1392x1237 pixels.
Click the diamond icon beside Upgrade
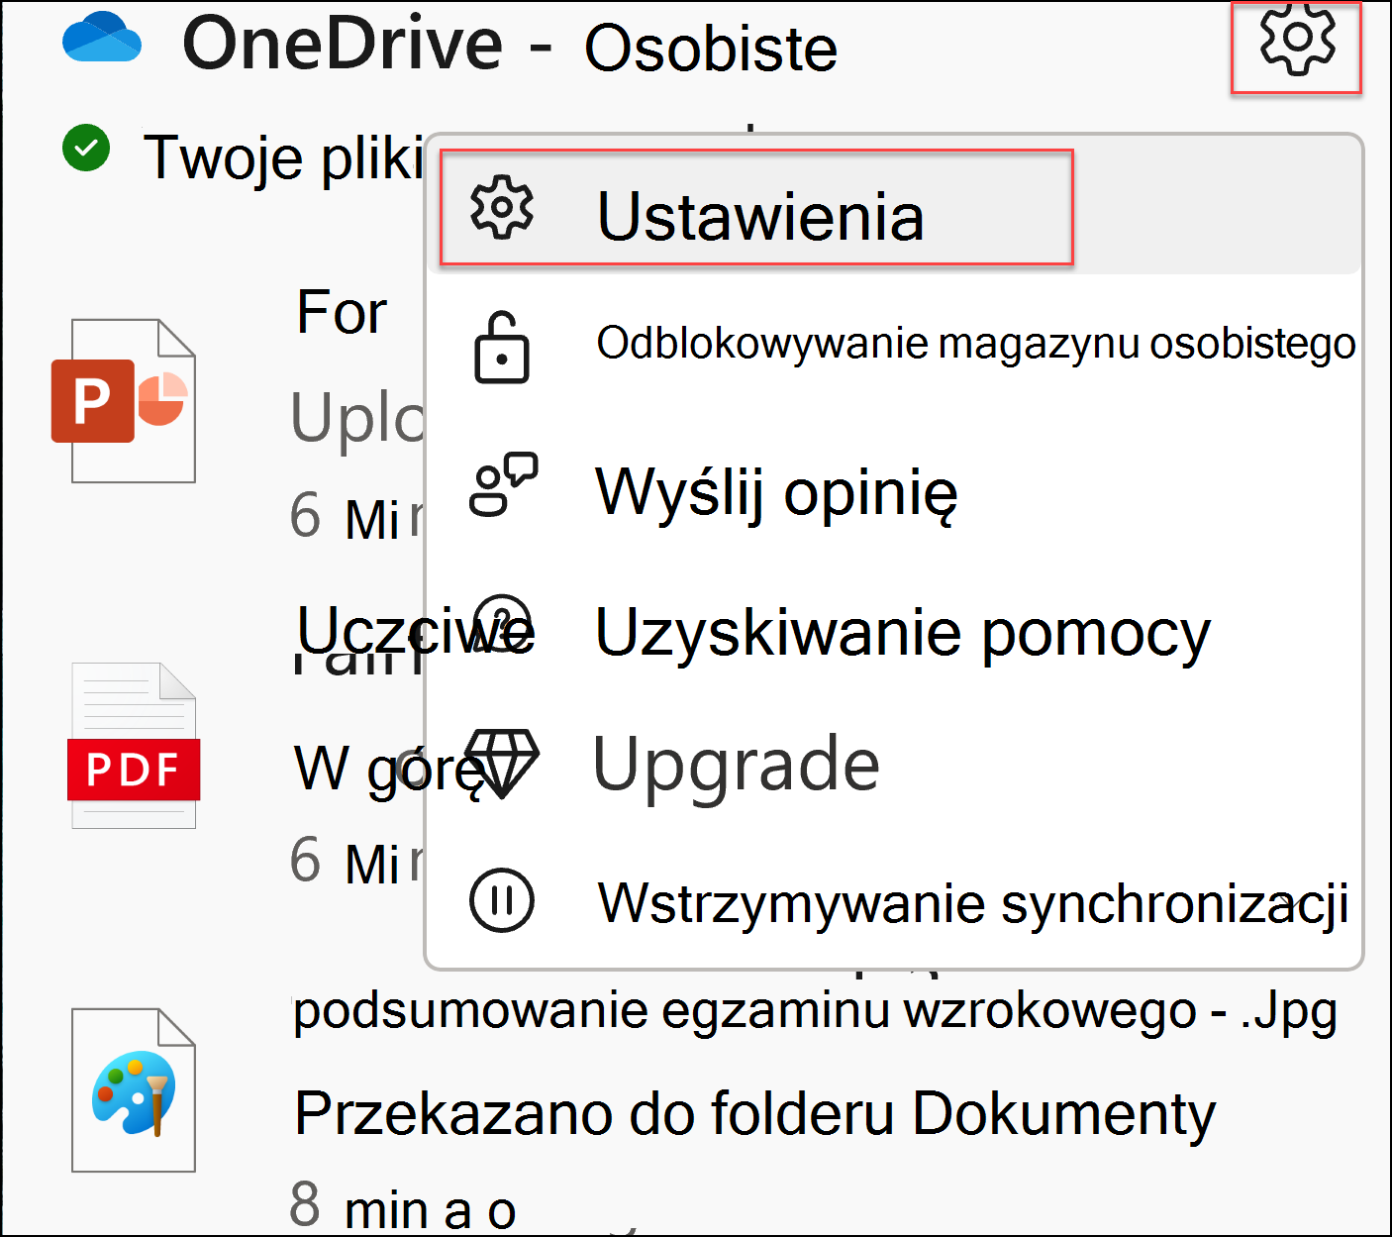[x=502, y=764]
